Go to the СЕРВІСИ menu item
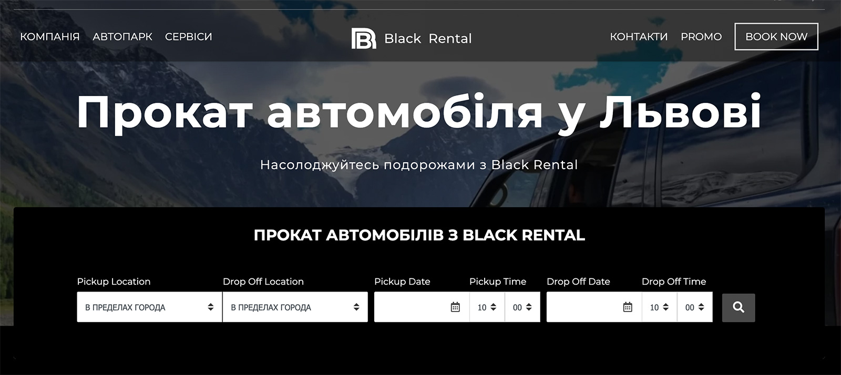The height and width of the screenshot is (375, 841). (189, 37)
